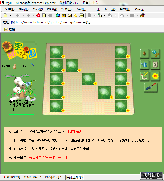Expand the black dropdown arrow after computer icon

tap(105, 15)
